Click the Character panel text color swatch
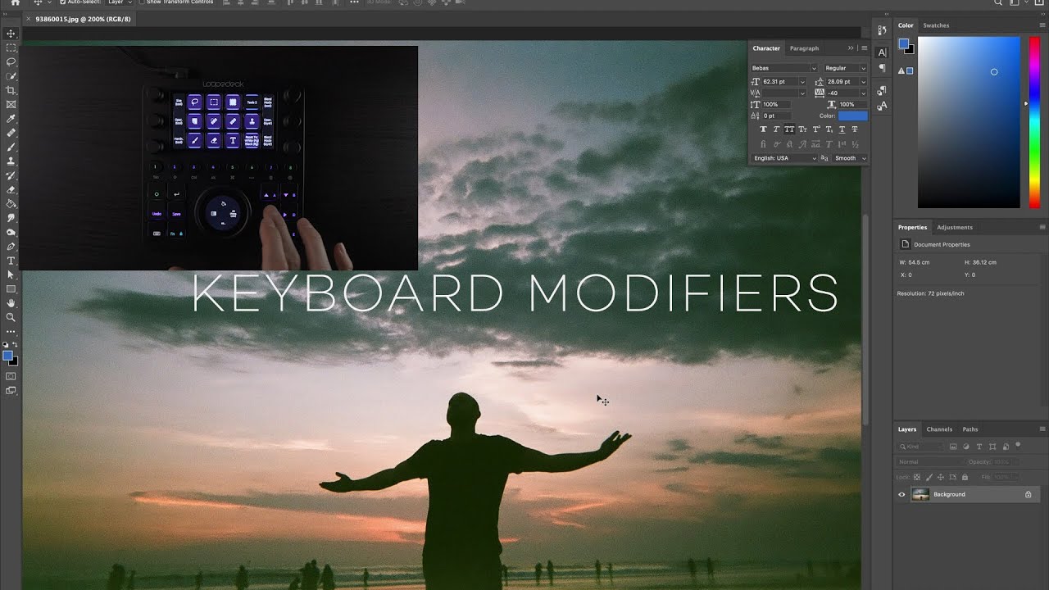Image resolution: width=1049 pixels, height=590 pixels. (852, 116)
